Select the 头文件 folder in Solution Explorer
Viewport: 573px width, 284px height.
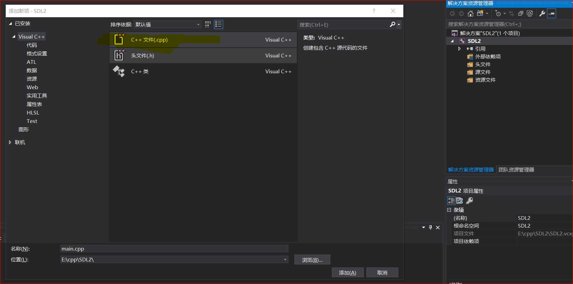tap(483, 64)
